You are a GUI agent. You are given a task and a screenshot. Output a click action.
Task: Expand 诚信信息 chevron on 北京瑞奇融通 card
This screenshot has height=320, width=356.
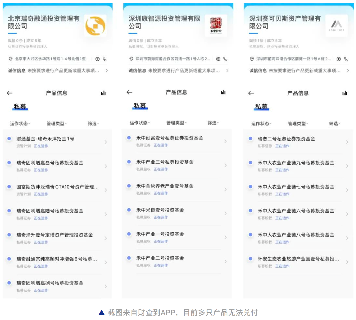pyautogui.click(x=107, y=71)
